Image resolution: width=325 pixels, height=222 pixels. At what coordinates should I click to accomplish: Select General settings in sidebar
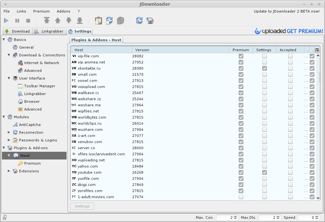pos(26,47)
